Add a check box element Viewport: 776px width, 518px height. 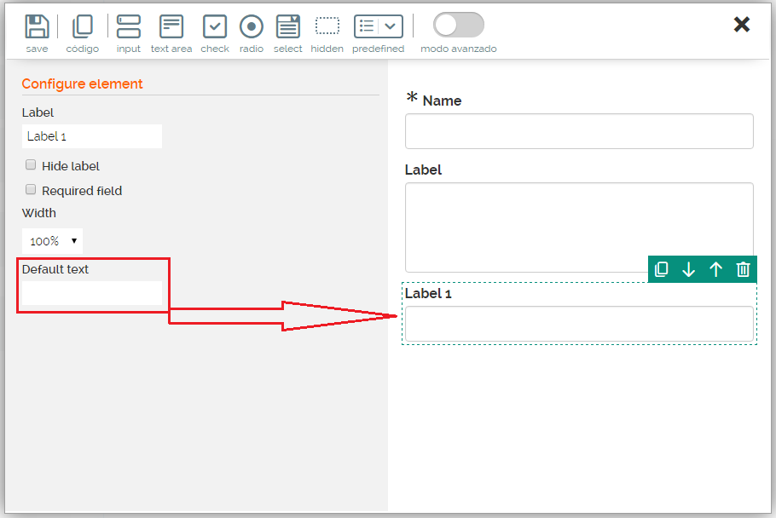(215, 26)
